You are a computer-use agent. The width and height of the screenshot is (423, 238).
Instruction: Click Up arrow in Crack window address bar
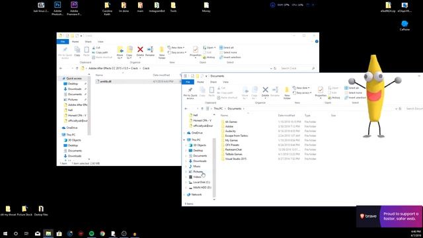coord(77,68)
